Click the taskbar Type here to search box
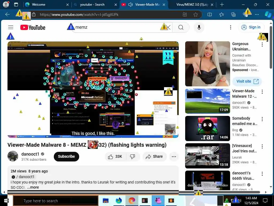The width and height of the screenshot is (274, 206). coord(56,201)
